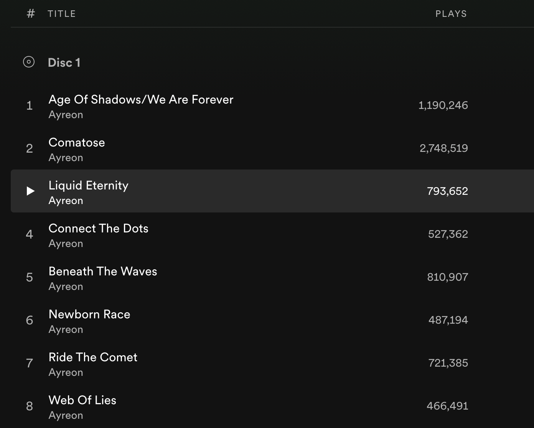The image size is (534, 428).
Task: Click the TITLE column header
Action: [x=62, y=14]
